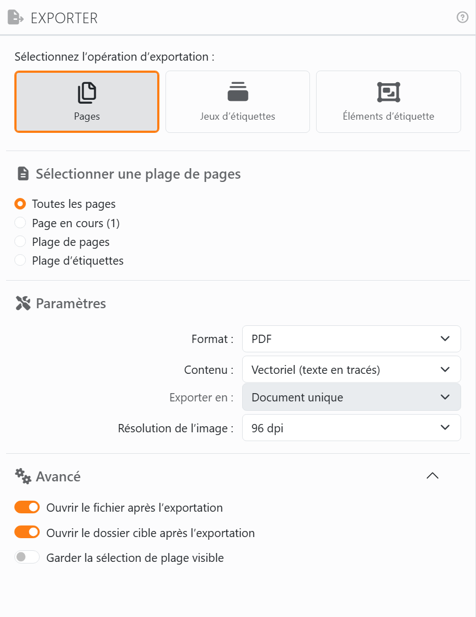Click the Contenu label
Viewport: 476px width, 617px height.
point(208,370)
